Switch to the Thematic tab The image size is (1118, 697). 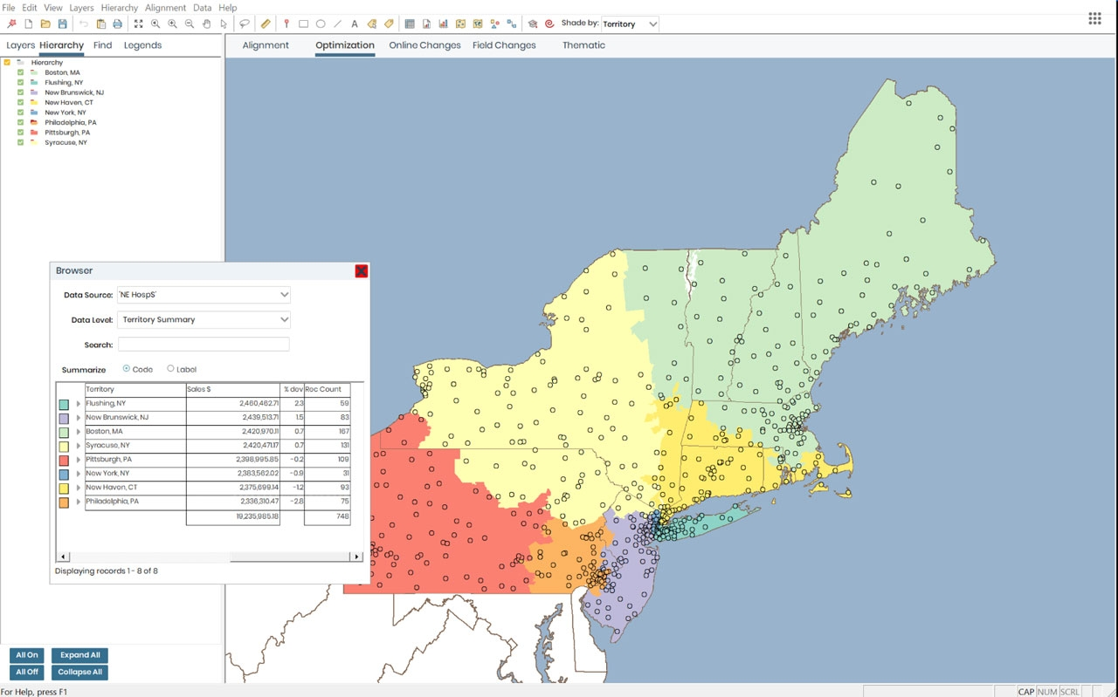[x=583, y=45]
